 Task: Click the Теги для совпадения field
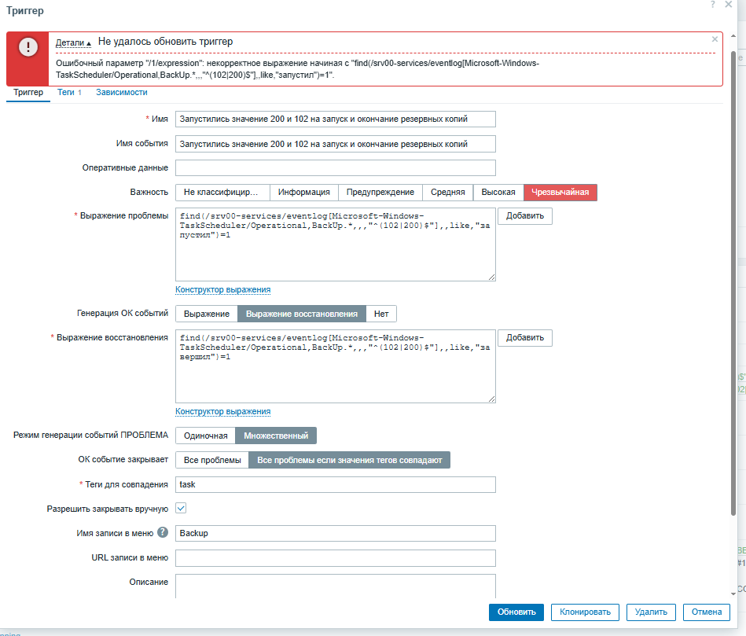336,485
